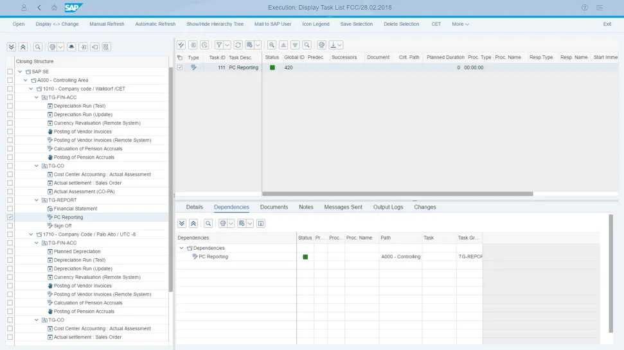
Task: Open the More dropdown menu
Action: (x=460, y=24)
